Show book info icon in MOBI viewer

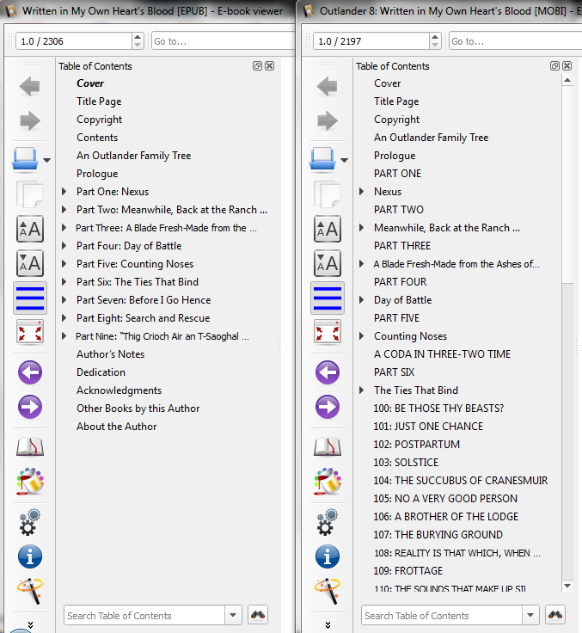tap(328, 556)
